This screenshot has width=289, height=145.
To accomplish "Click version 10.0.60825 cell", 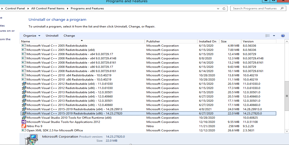I will 250,118.
